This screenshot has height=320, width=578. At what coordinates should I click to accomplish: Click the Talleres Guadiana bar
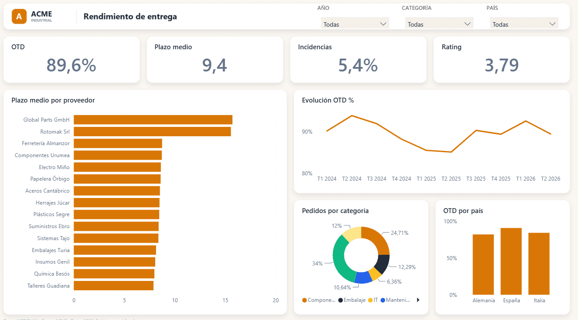[x=114, y=285]
